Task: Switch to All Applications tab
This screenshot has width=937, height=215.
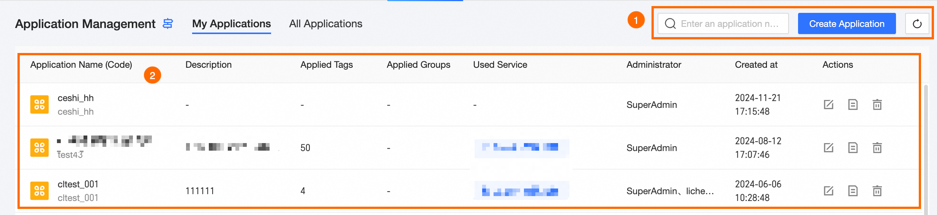Action: (x=325, y=24)
